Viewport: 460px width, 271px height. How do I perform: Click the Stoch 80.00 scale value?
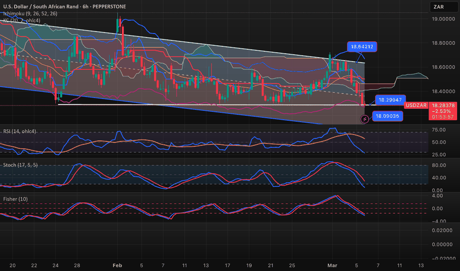coord(439,165)
